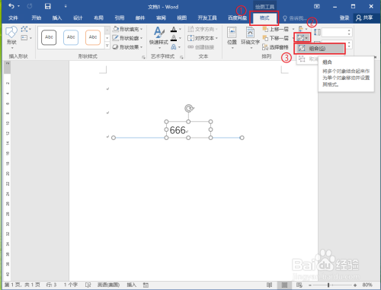Switch to Read Mode view icon

click(x=270, y=285)
